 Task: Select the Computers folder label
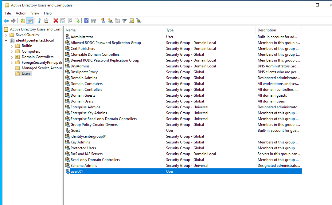coord(31,51)
